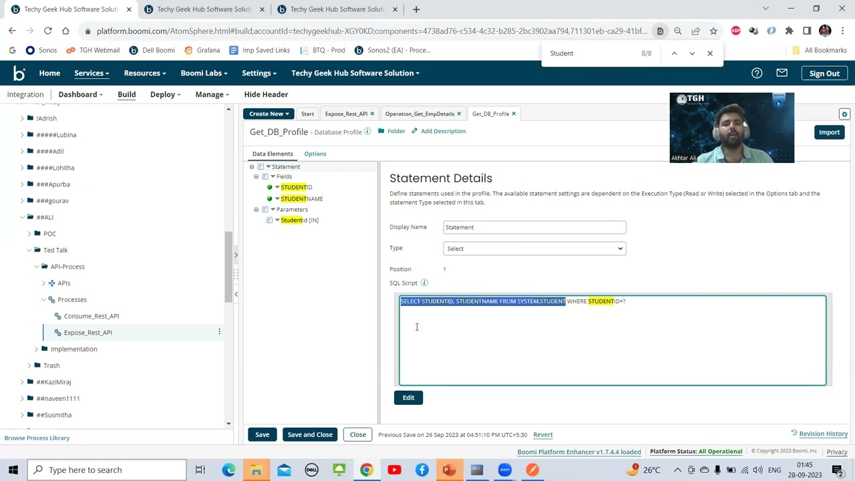Image resolution: width=855 pixels, height=481 pixels.
Task: Expand the POC folder
Action: pos(29,234)
